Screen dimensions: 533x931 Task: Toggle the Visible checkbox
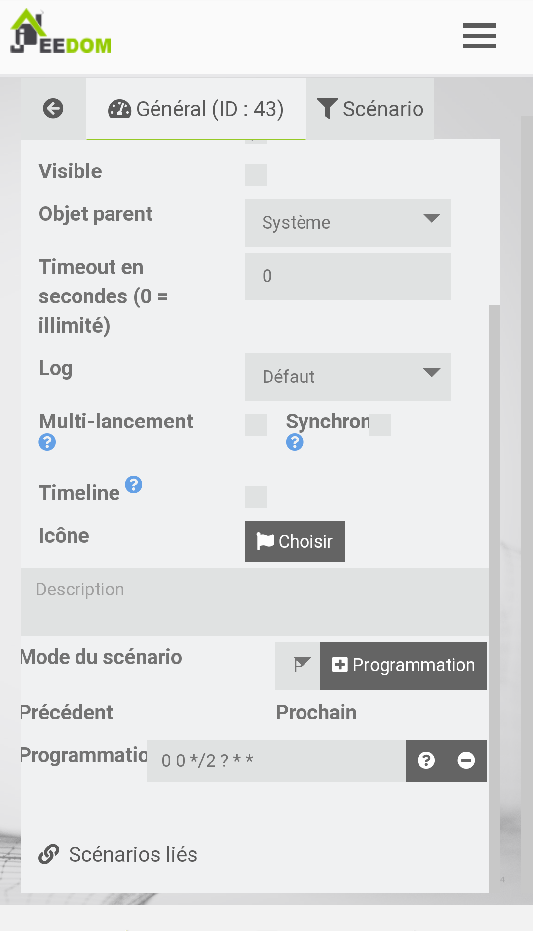[x=256, y=175]
